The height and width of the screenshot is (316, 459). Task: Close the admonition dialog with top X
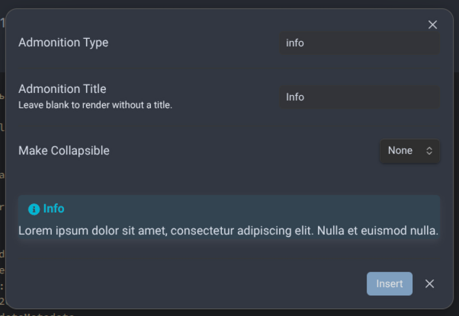(433, 24)
